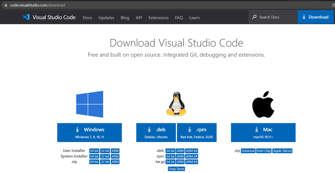Select Linux .rpm ARM
The height and width of the screenshot is (173, 335).
click(180, 156)
